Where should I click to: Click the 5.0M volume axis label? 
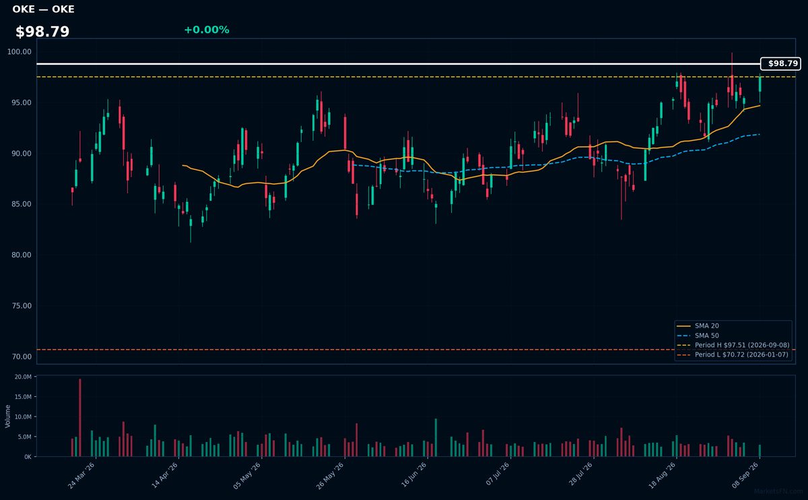[24, 437]
